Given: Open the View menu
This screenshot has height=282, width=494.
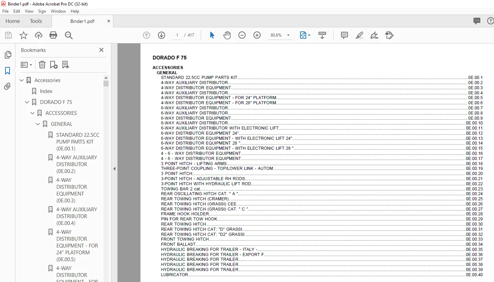Looking at the screenshot, I should 29,11.
